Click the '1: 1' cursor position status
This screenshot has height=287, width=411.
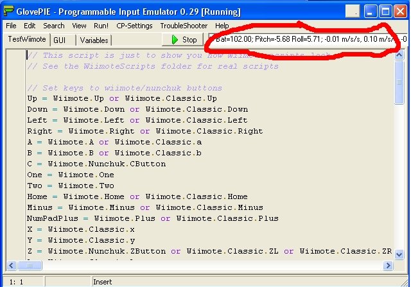16,282
